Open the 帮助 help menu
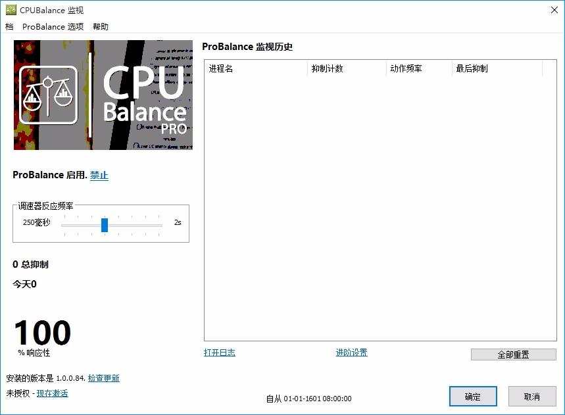This screenshot has height=415, width=565. [x=101, y=27]
